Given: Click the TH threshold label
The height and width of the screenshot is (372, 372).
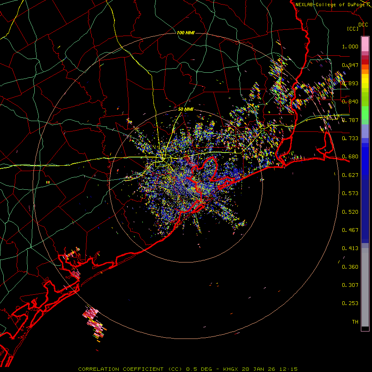Looking at the screenshot, I should [355, 322].
